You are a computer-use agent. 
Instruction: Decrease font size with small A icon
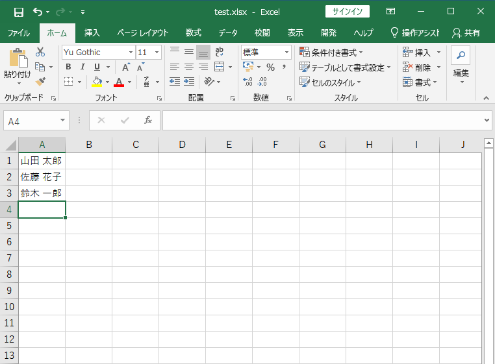[140, 67]
